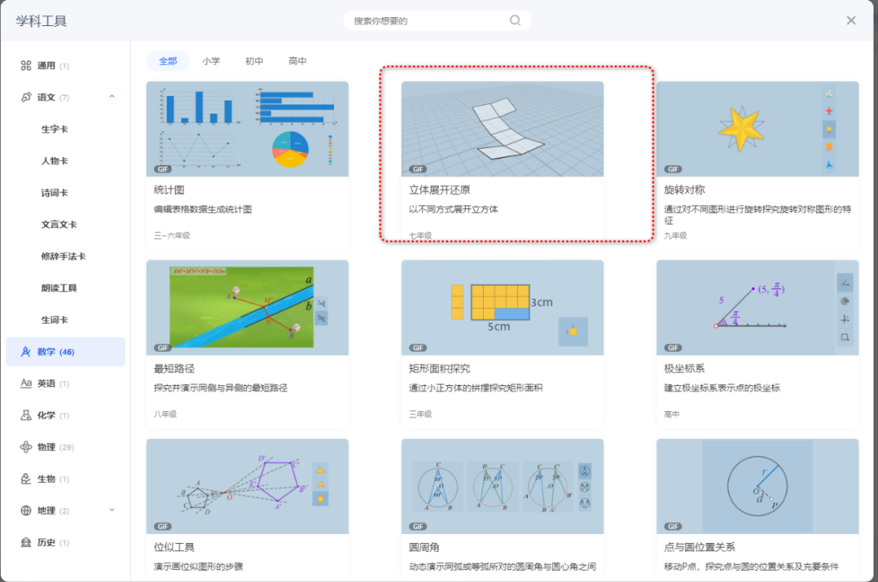Click the pentagon shape icon on 位似工具 card
The image size is (878, 582).
pos(320,498)
